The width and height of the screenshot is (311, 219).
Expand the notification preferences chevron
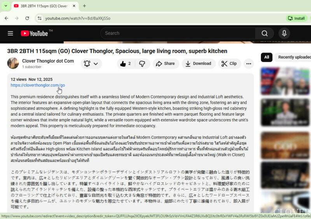click(x=96, y=64)
